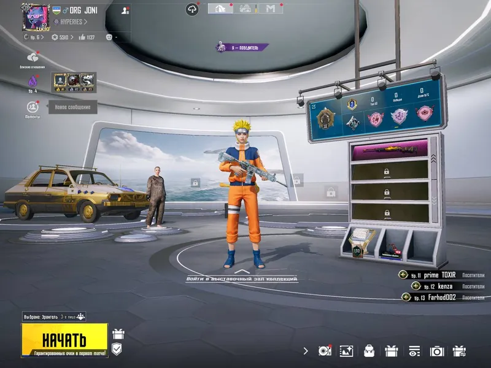
Task: Expand the bottom toolbar with the right chevron
Action: point(306,351)
